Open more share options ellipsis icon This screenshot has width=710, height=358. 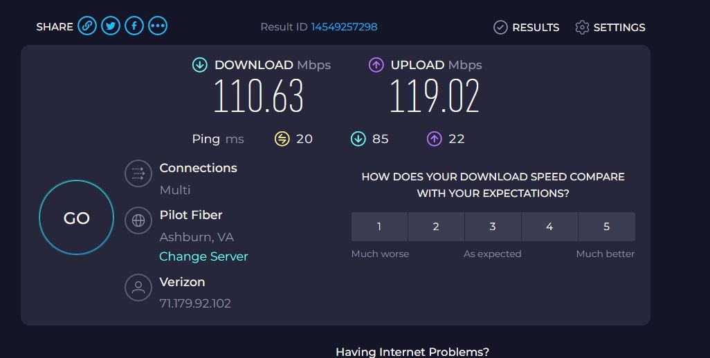click(158, 26)
